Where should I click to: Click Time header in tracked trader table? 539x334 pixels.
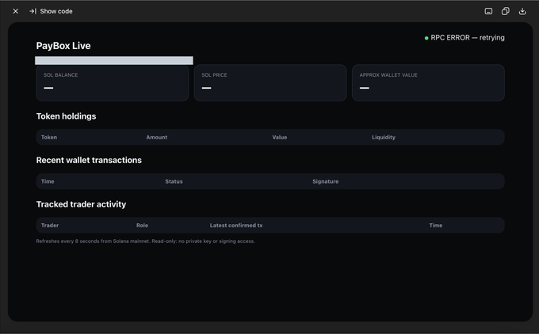(x=435, y=226)
